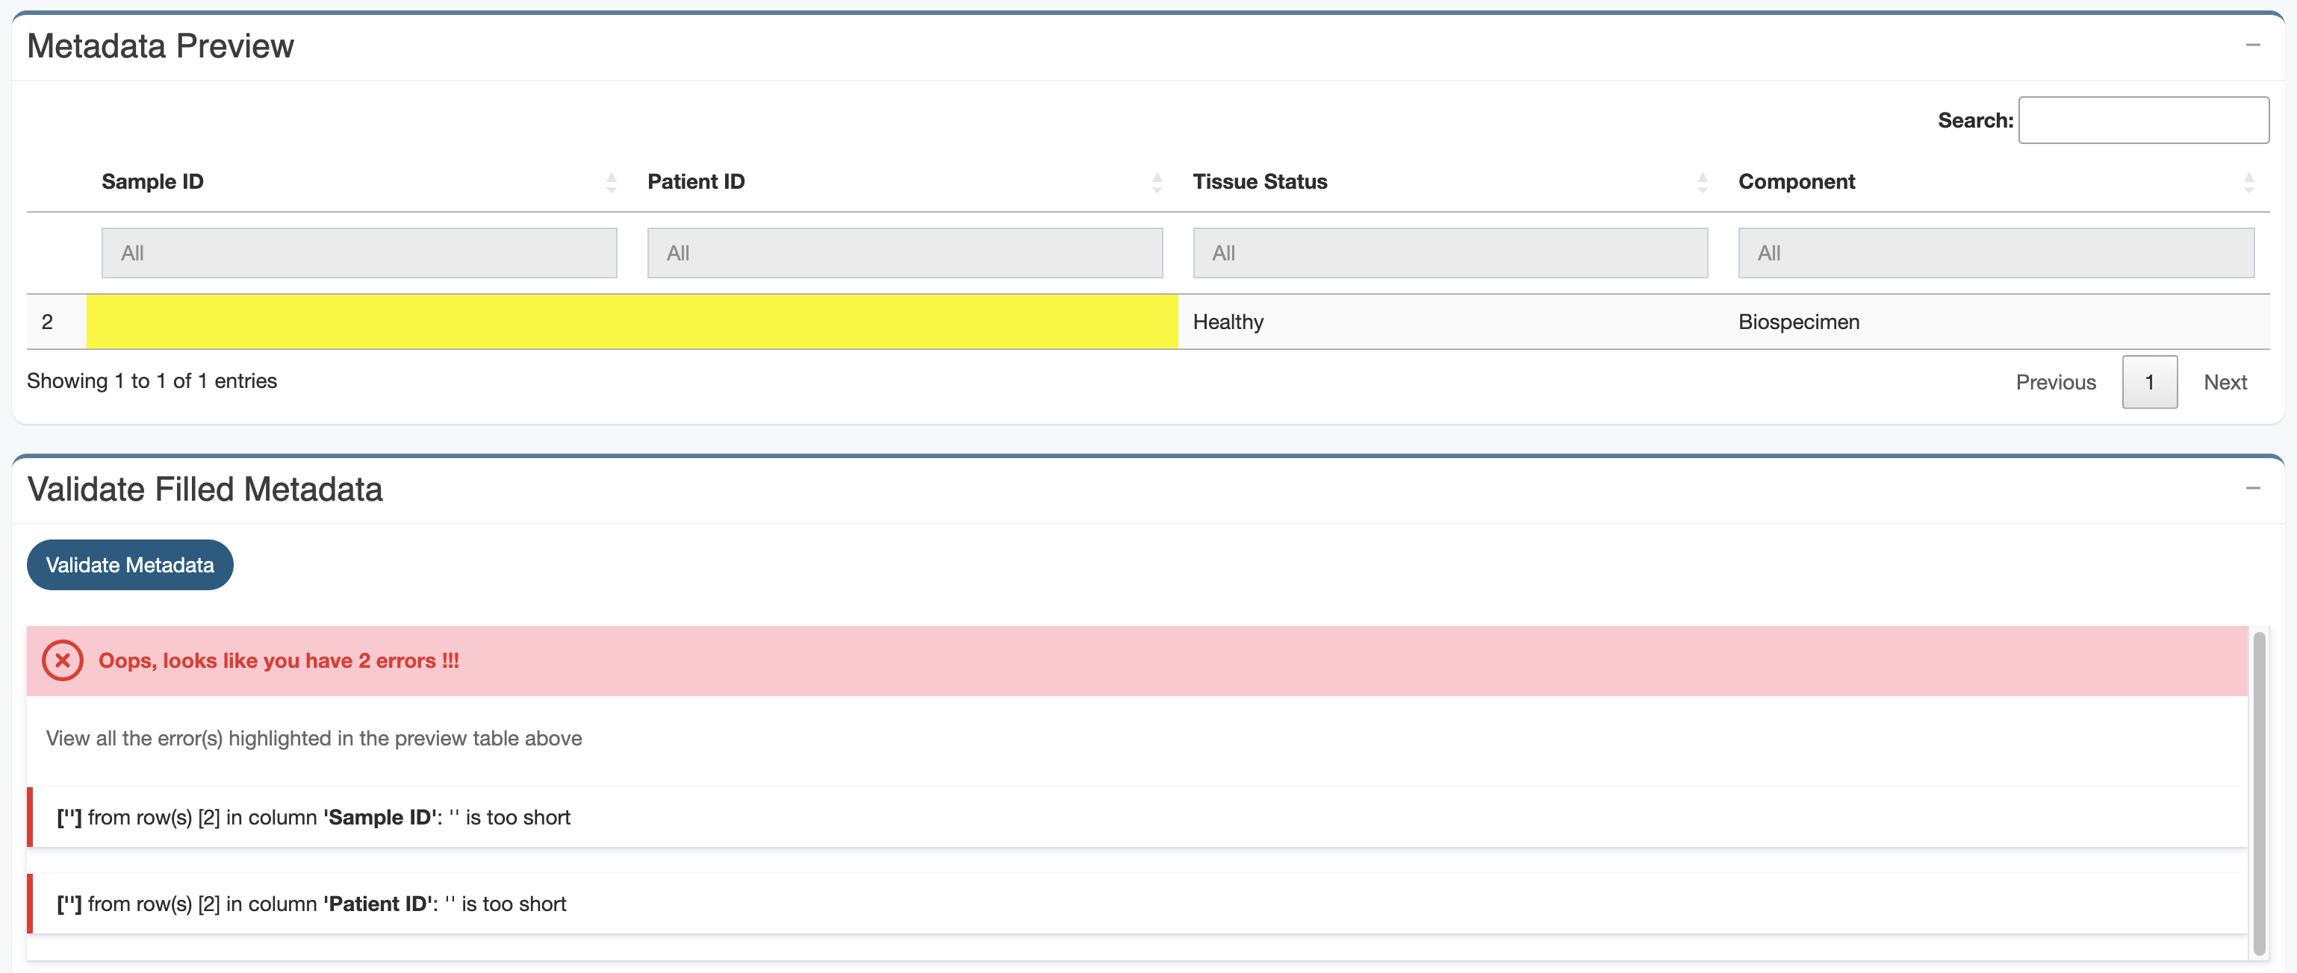Select the highlighted empty Sample ID cell

[359, 322]
